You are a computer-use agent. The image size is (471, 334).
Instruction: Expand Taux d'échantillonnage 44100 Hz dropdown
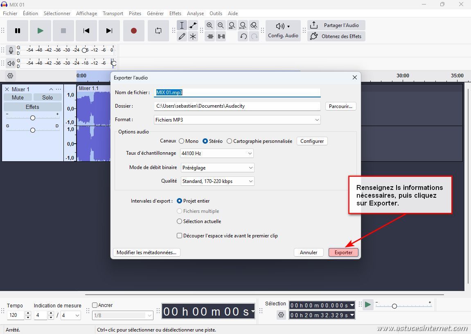[x=216, y=153]
